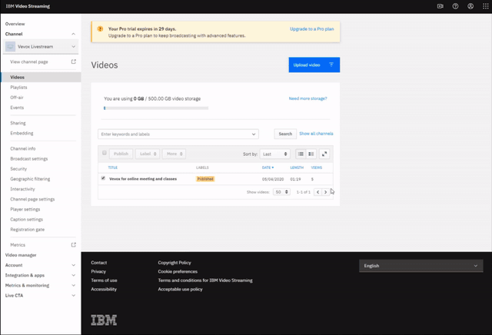Open Playlists in the sidebar
Viewport: 492px width, 335px height.
click(x=18, y=87)
